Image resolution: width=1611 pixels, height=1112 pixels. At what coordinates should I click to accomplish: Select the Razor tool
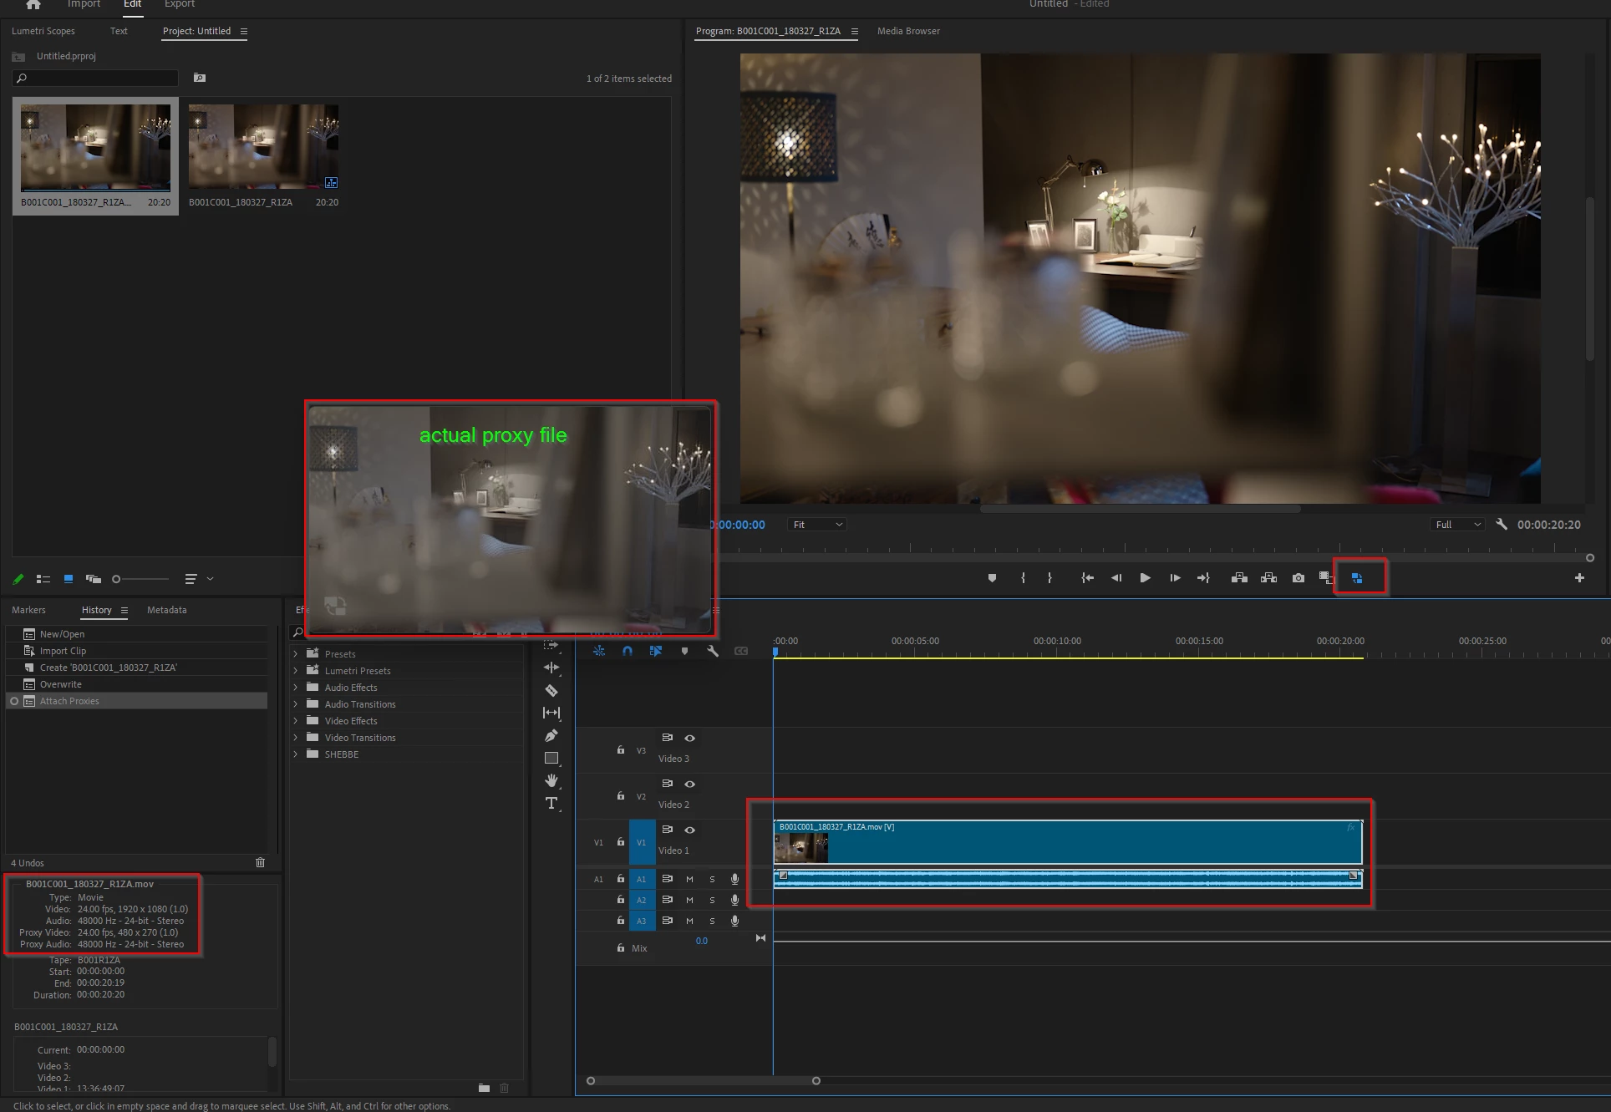click(x=551, y=690)
